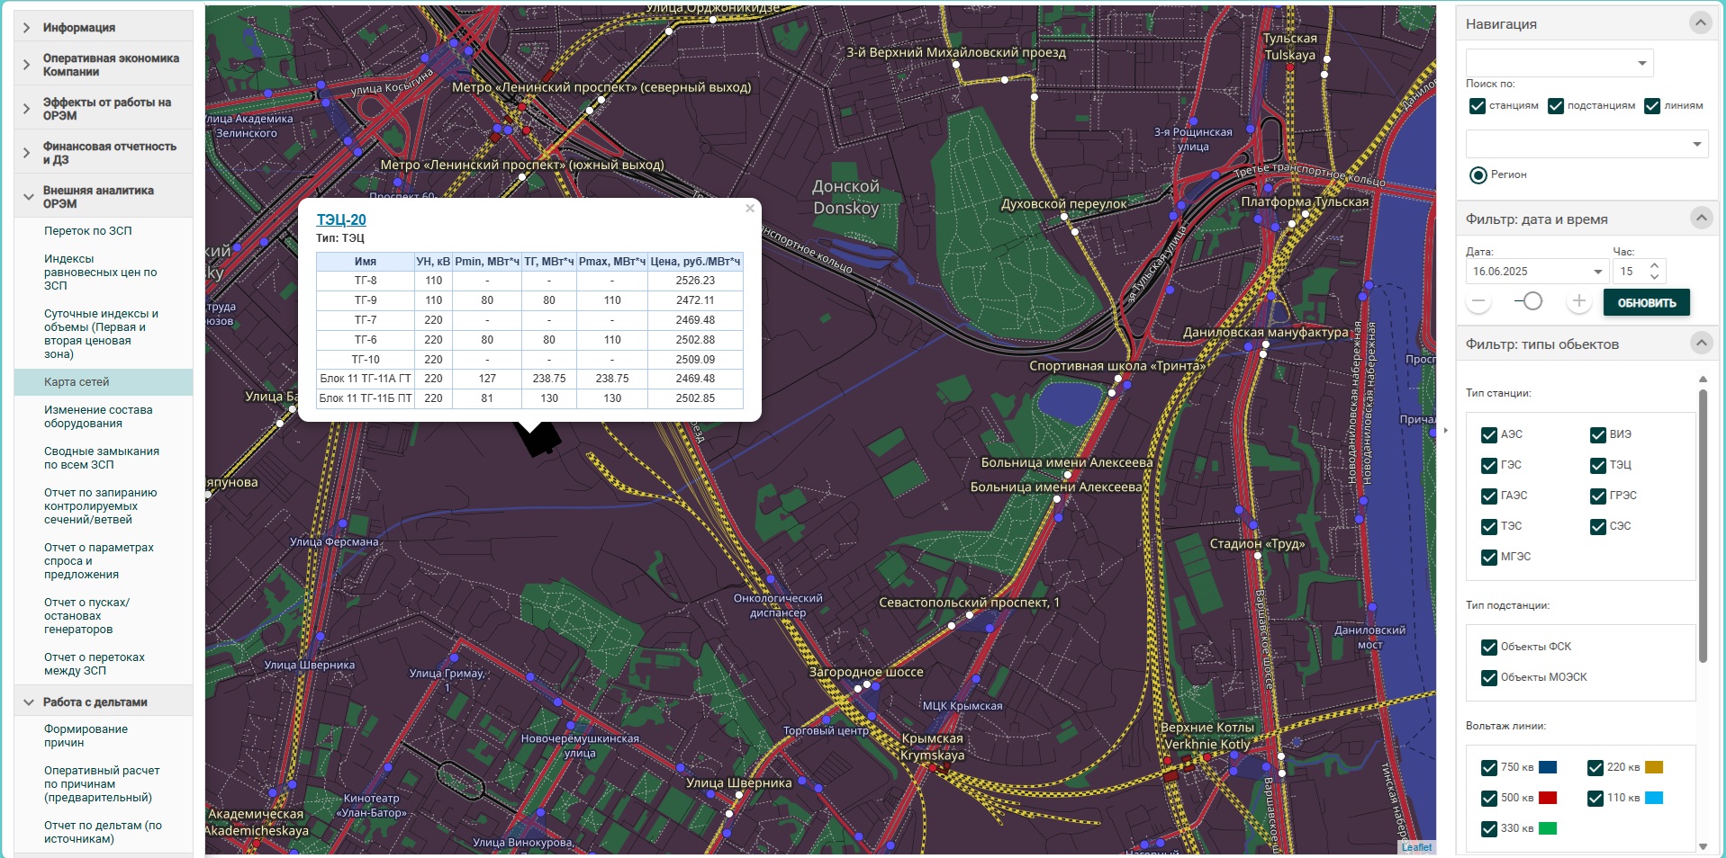1726x858 pixels.
Task: Open Отчет о пусках/остановах генераторов
Action: tap(86, 616)
